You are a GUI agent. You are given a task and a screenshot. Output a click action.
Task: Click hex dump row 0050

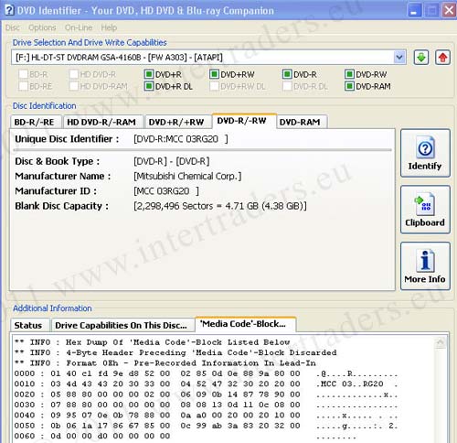click(x=206, y=426)
